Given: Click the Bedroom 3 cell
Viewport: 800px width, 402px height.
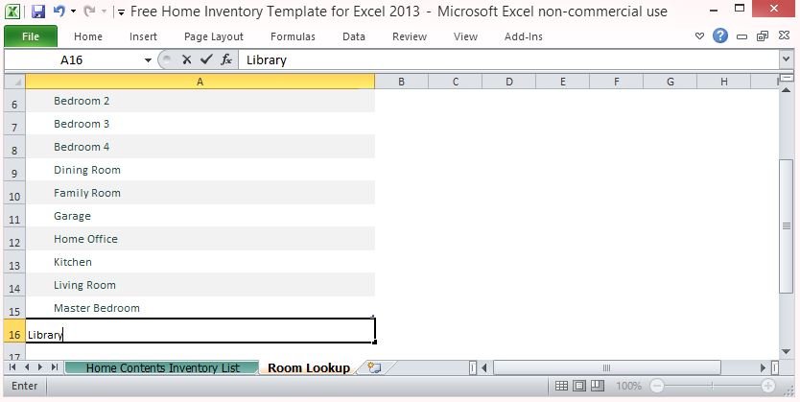Looking at the screenshot, I should click(200, 124).
